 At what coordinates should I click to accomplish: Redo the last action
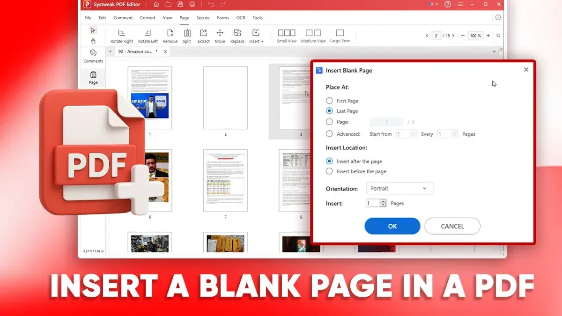pos(223,4)
